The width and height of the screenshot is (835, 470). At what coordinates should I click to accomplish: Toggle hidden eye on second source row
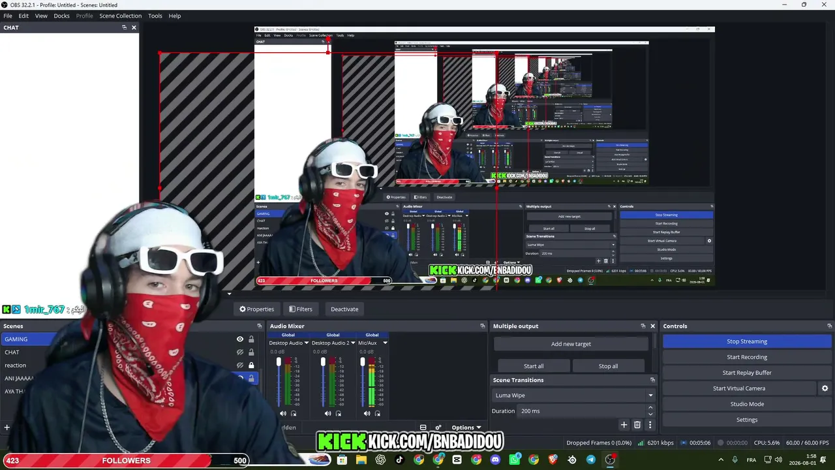(240, 352)
